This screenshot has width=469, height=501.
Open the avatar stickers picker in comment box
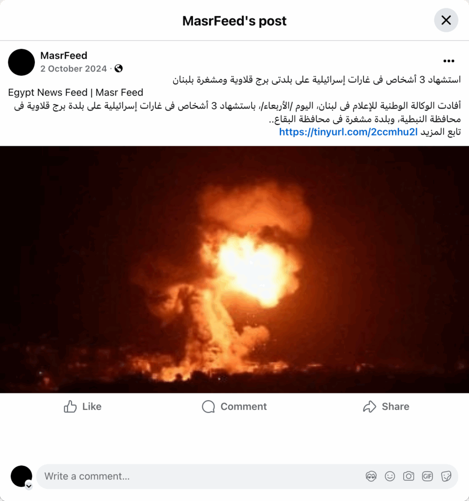(x=371, y=477)
